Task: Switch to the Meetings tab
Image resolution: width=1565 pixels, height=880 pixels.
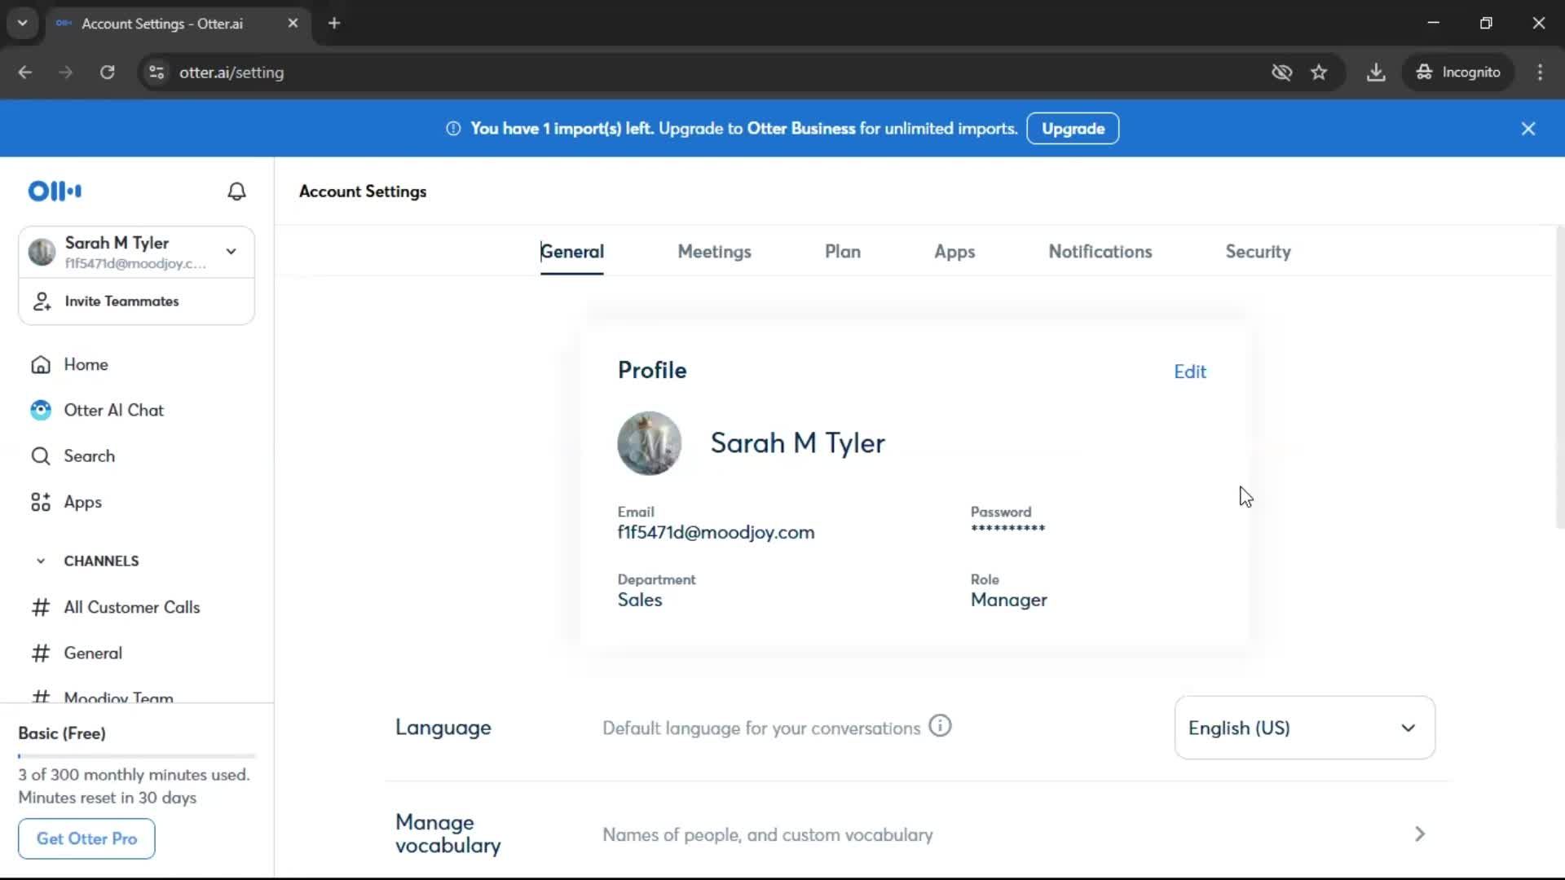Action: tap(714, 252)
